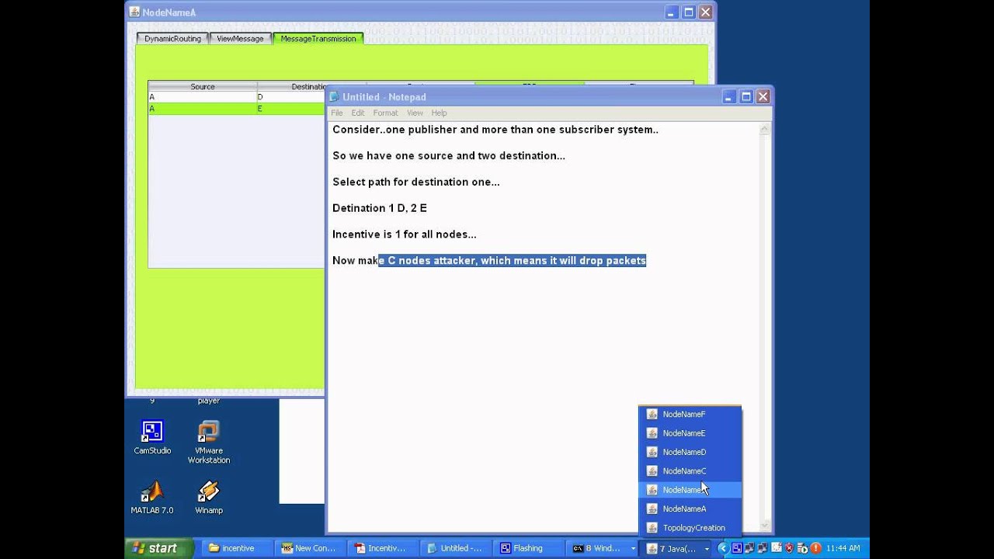Select NodeNameC from the Java window list
This screenshot has width=994, height=559.
coord(690,471)
